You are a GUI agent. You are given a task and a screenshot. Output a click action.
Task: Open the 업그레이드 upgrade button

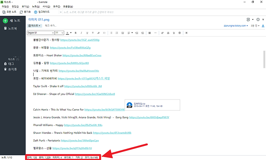(x=42, y=12)
